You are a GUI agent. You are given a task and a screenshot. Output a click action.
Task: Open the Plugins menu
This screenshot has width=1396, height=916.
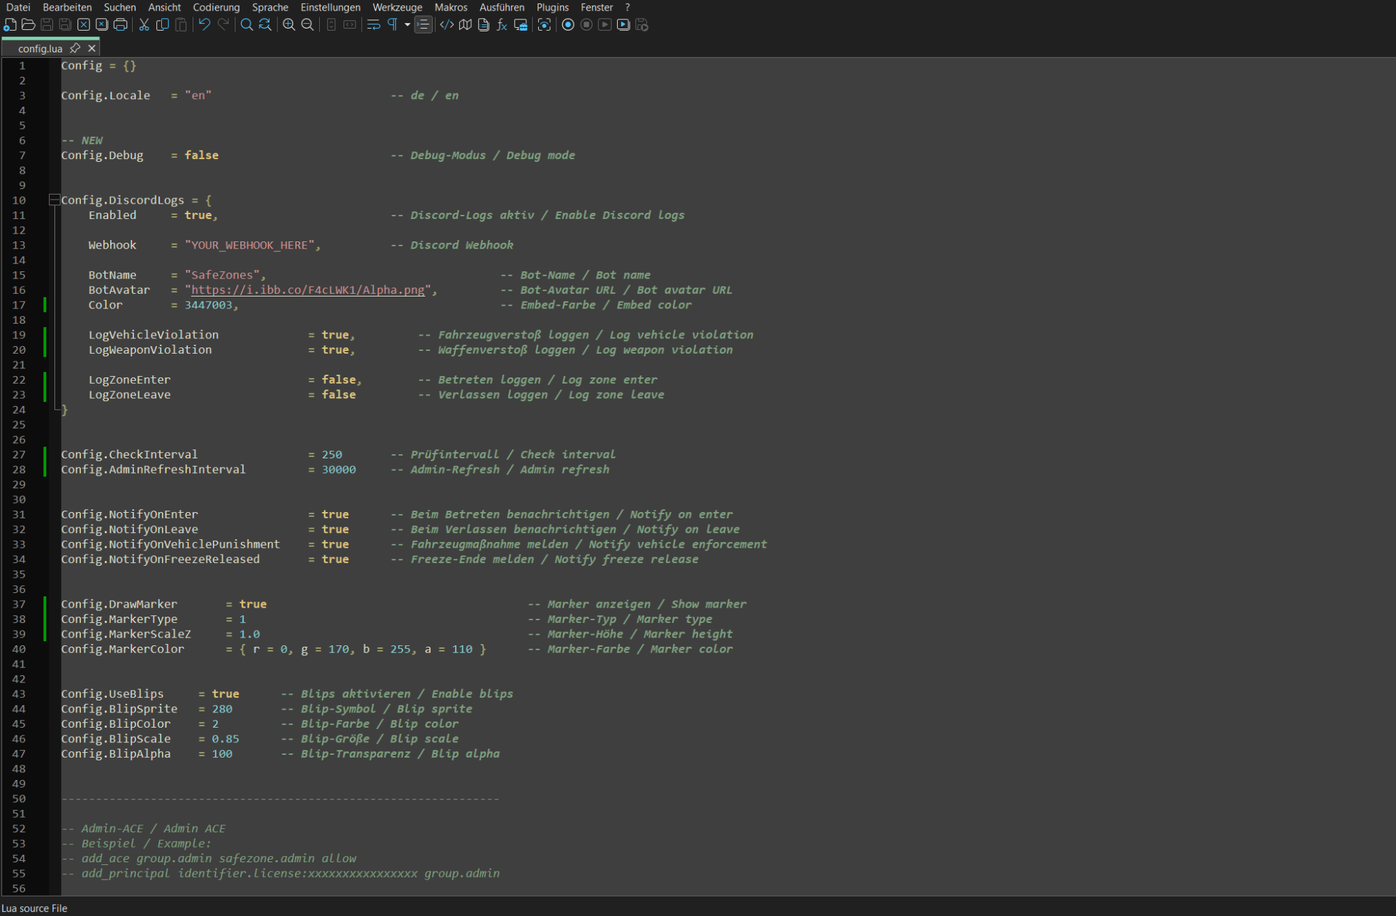pos(552,7)
